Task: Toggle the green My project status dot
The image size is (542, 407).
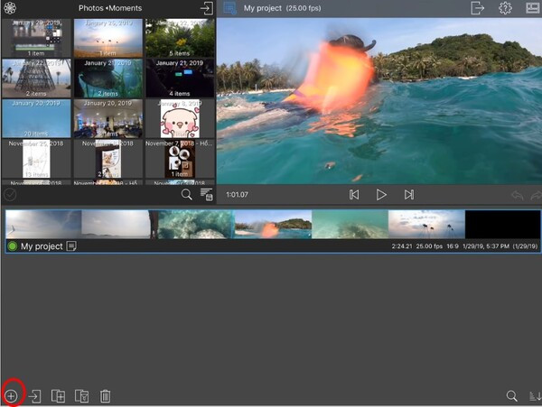Action: (x=13, y=246)
